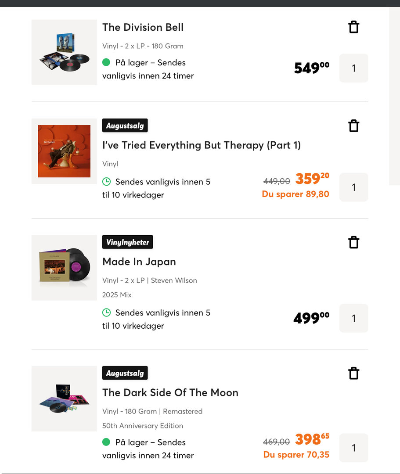This screenshot has height=474, width=400.
Task: View The Dark Side Of The Moon cover
Action: [x=64, y=399]
